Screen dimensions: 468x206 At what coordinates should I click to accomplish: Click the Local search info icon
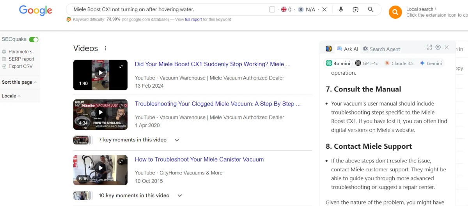coord(436,9)
